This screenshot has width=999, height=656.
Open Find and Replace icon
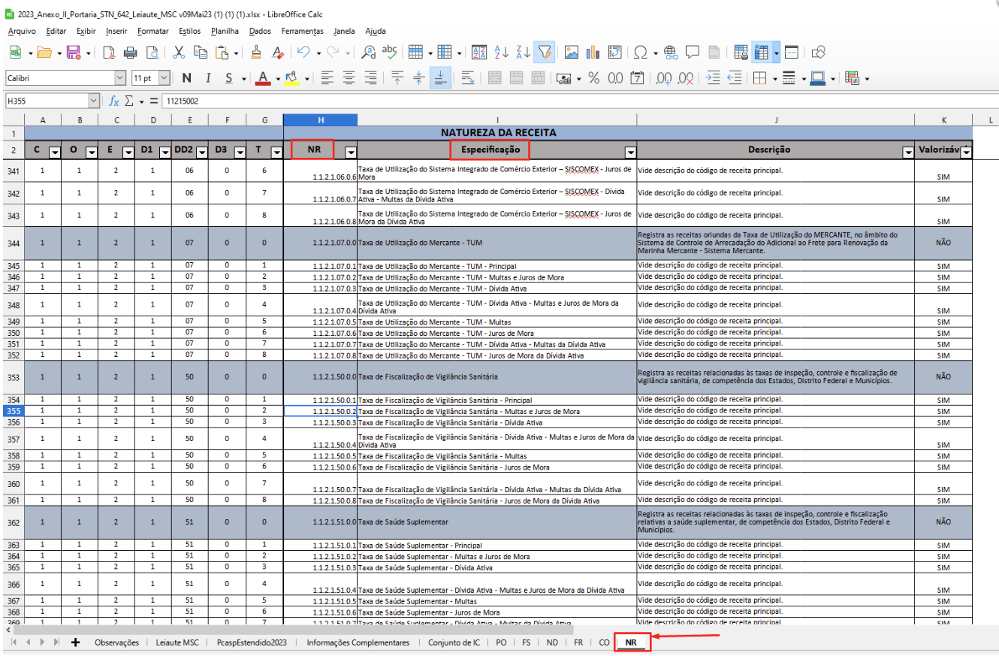click(368, 52)
